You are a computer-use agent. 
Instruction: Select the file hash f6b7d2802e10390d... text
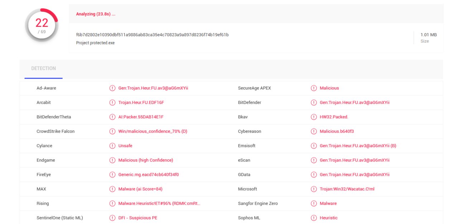tap(152, 35)
